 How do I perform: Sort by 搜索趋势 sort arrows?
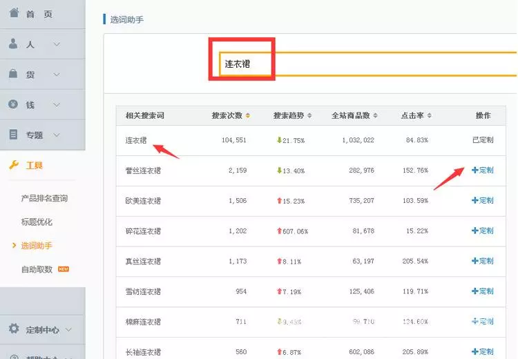309,115
